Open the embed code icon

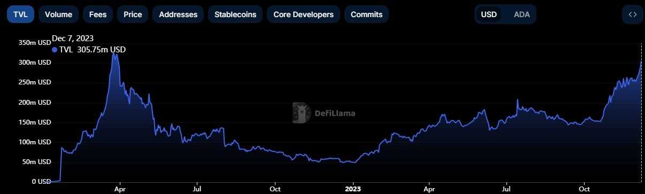click(x=633, y=14)
